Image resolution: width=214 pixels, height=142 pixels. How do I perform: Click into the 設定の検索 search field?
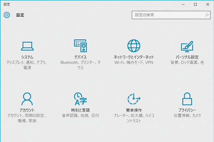(171, 15)
